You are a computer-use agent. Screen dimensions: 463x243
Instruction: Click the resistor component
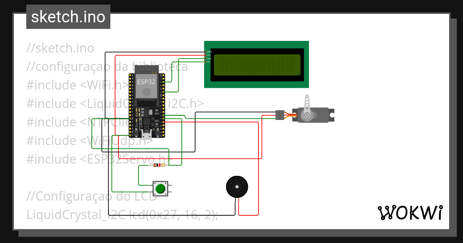point(159,166)
